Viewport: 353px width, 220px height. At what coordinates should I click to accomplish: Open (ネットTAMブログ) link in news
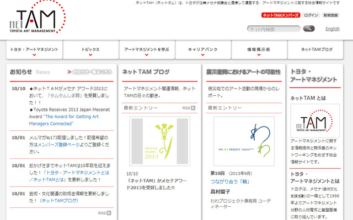pyautogui.click(x=59, y=200)
